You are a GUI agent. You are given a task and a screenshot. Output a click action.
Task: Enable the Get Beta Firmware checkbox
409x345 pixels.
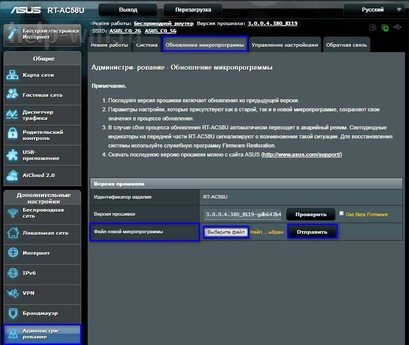tap(341, 214)
